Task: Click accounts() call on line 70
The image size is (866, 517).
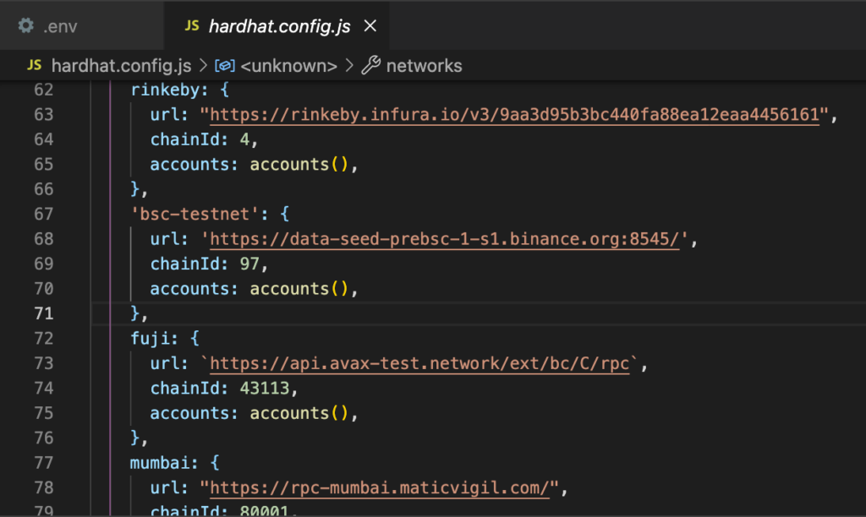Action: 299,289
